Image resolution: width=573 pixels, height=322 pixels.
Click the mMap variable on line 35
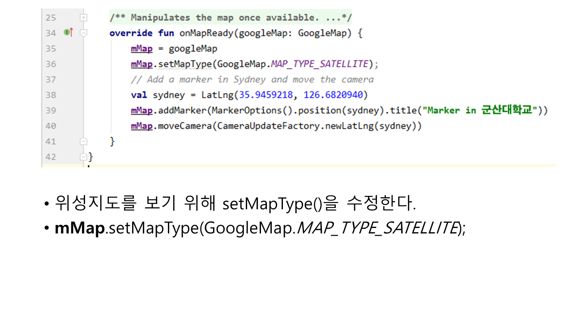[141, 49]
